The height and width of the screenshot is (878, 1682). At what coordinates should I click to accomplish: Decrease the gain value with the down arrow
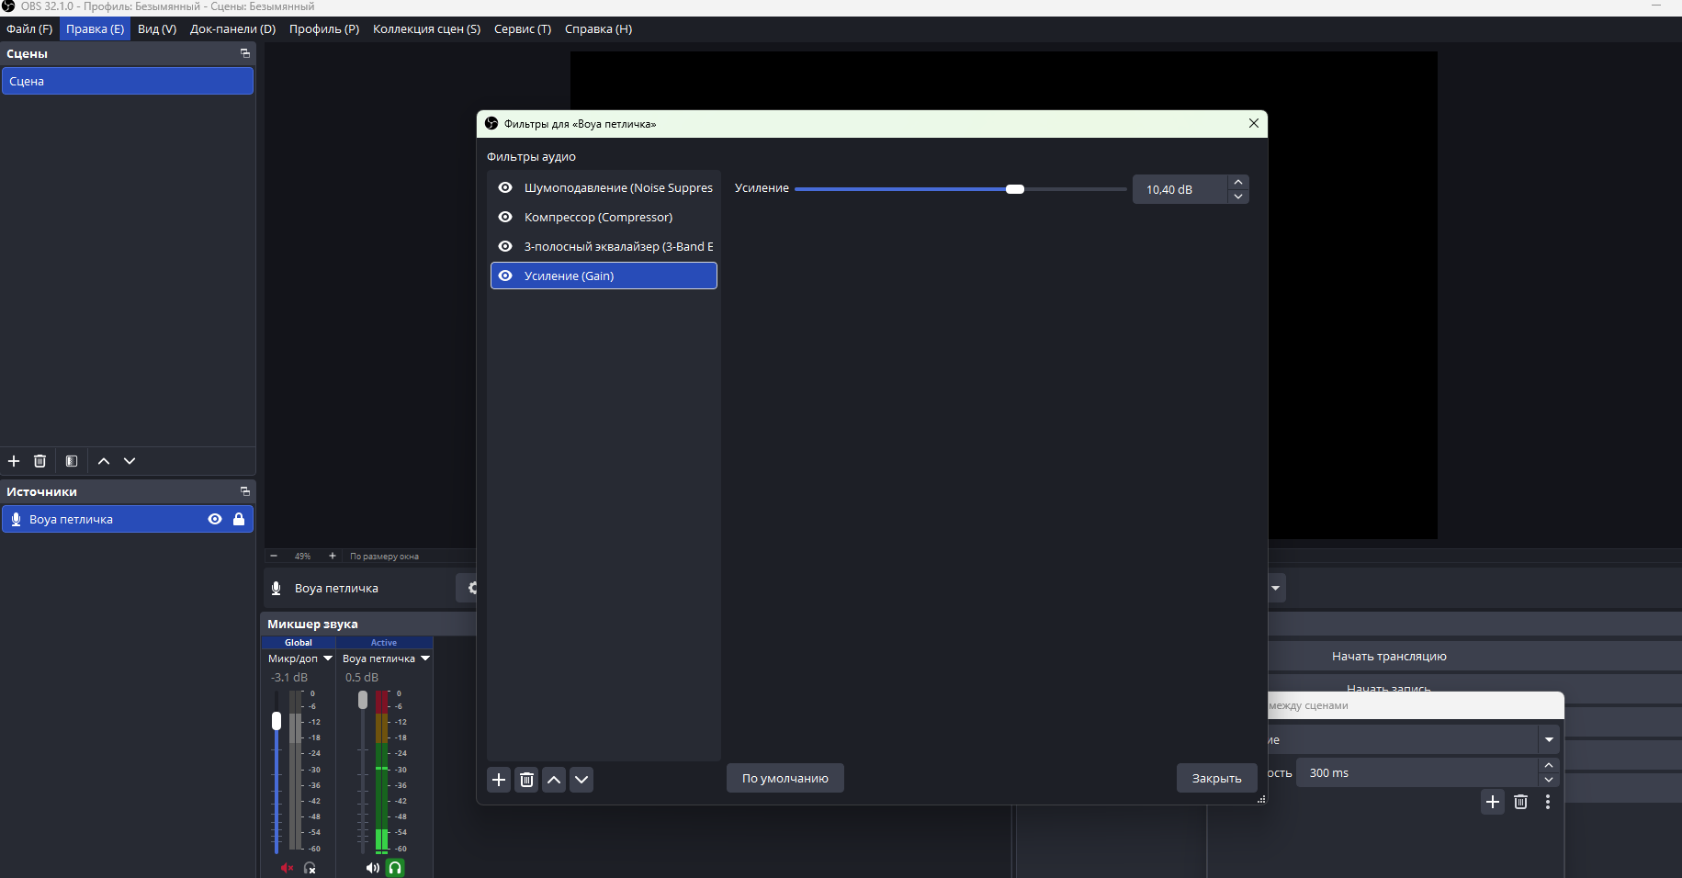[x=1238, y=197]
